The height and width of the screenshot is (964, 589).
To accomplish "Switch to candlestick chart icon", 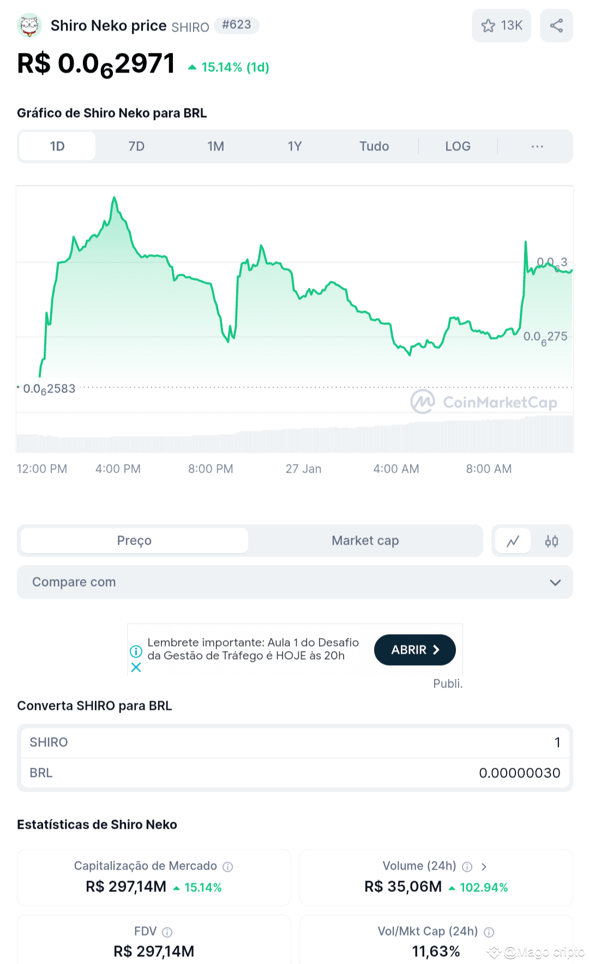I will point(551,541).
